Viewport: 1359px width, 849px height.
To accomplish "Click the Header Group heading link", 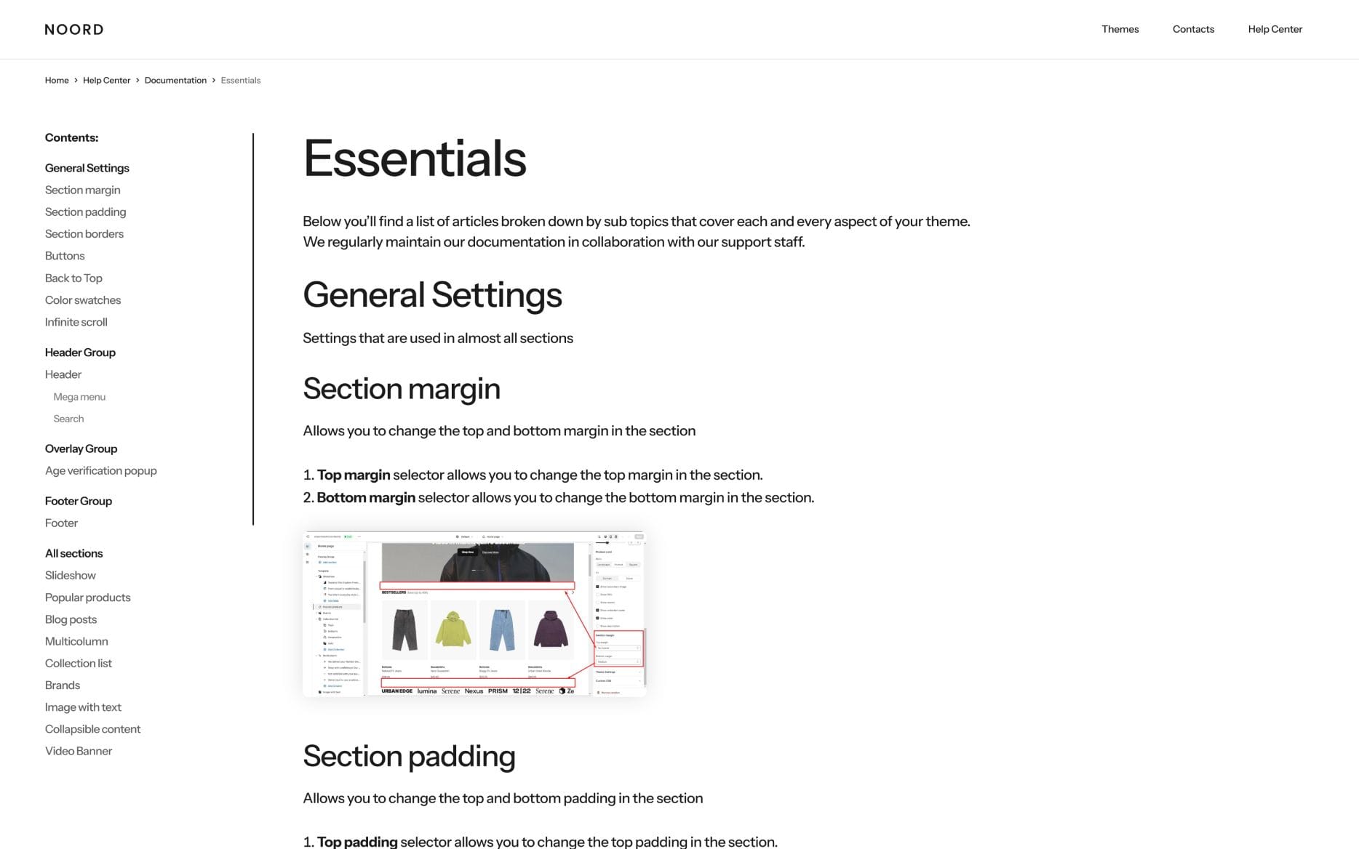I will click(80, 353).
